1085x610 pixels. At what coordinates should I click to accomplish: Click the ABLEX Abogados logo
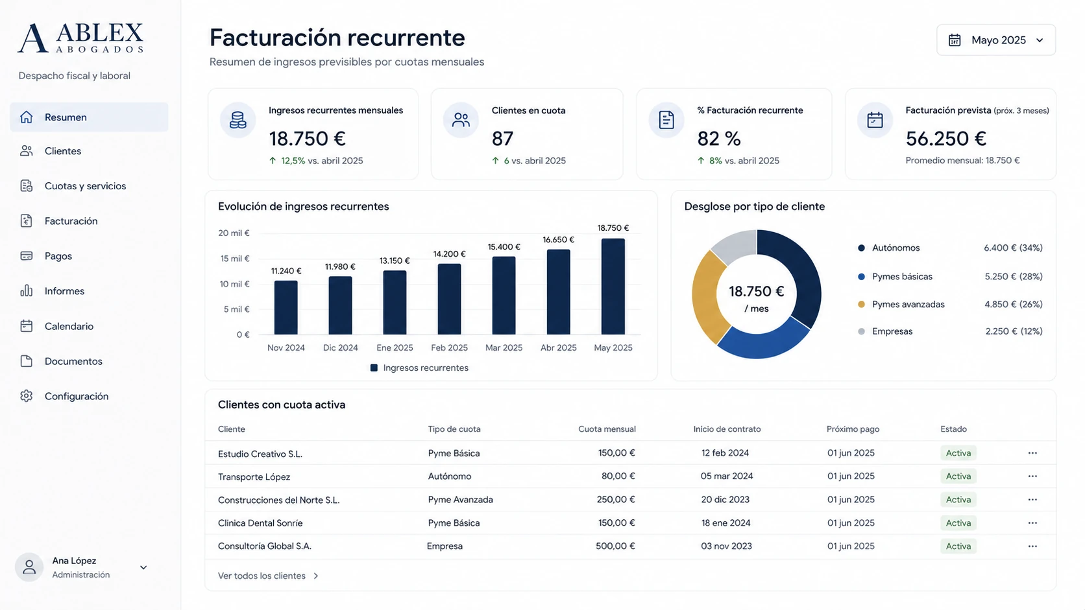(80, 38)
